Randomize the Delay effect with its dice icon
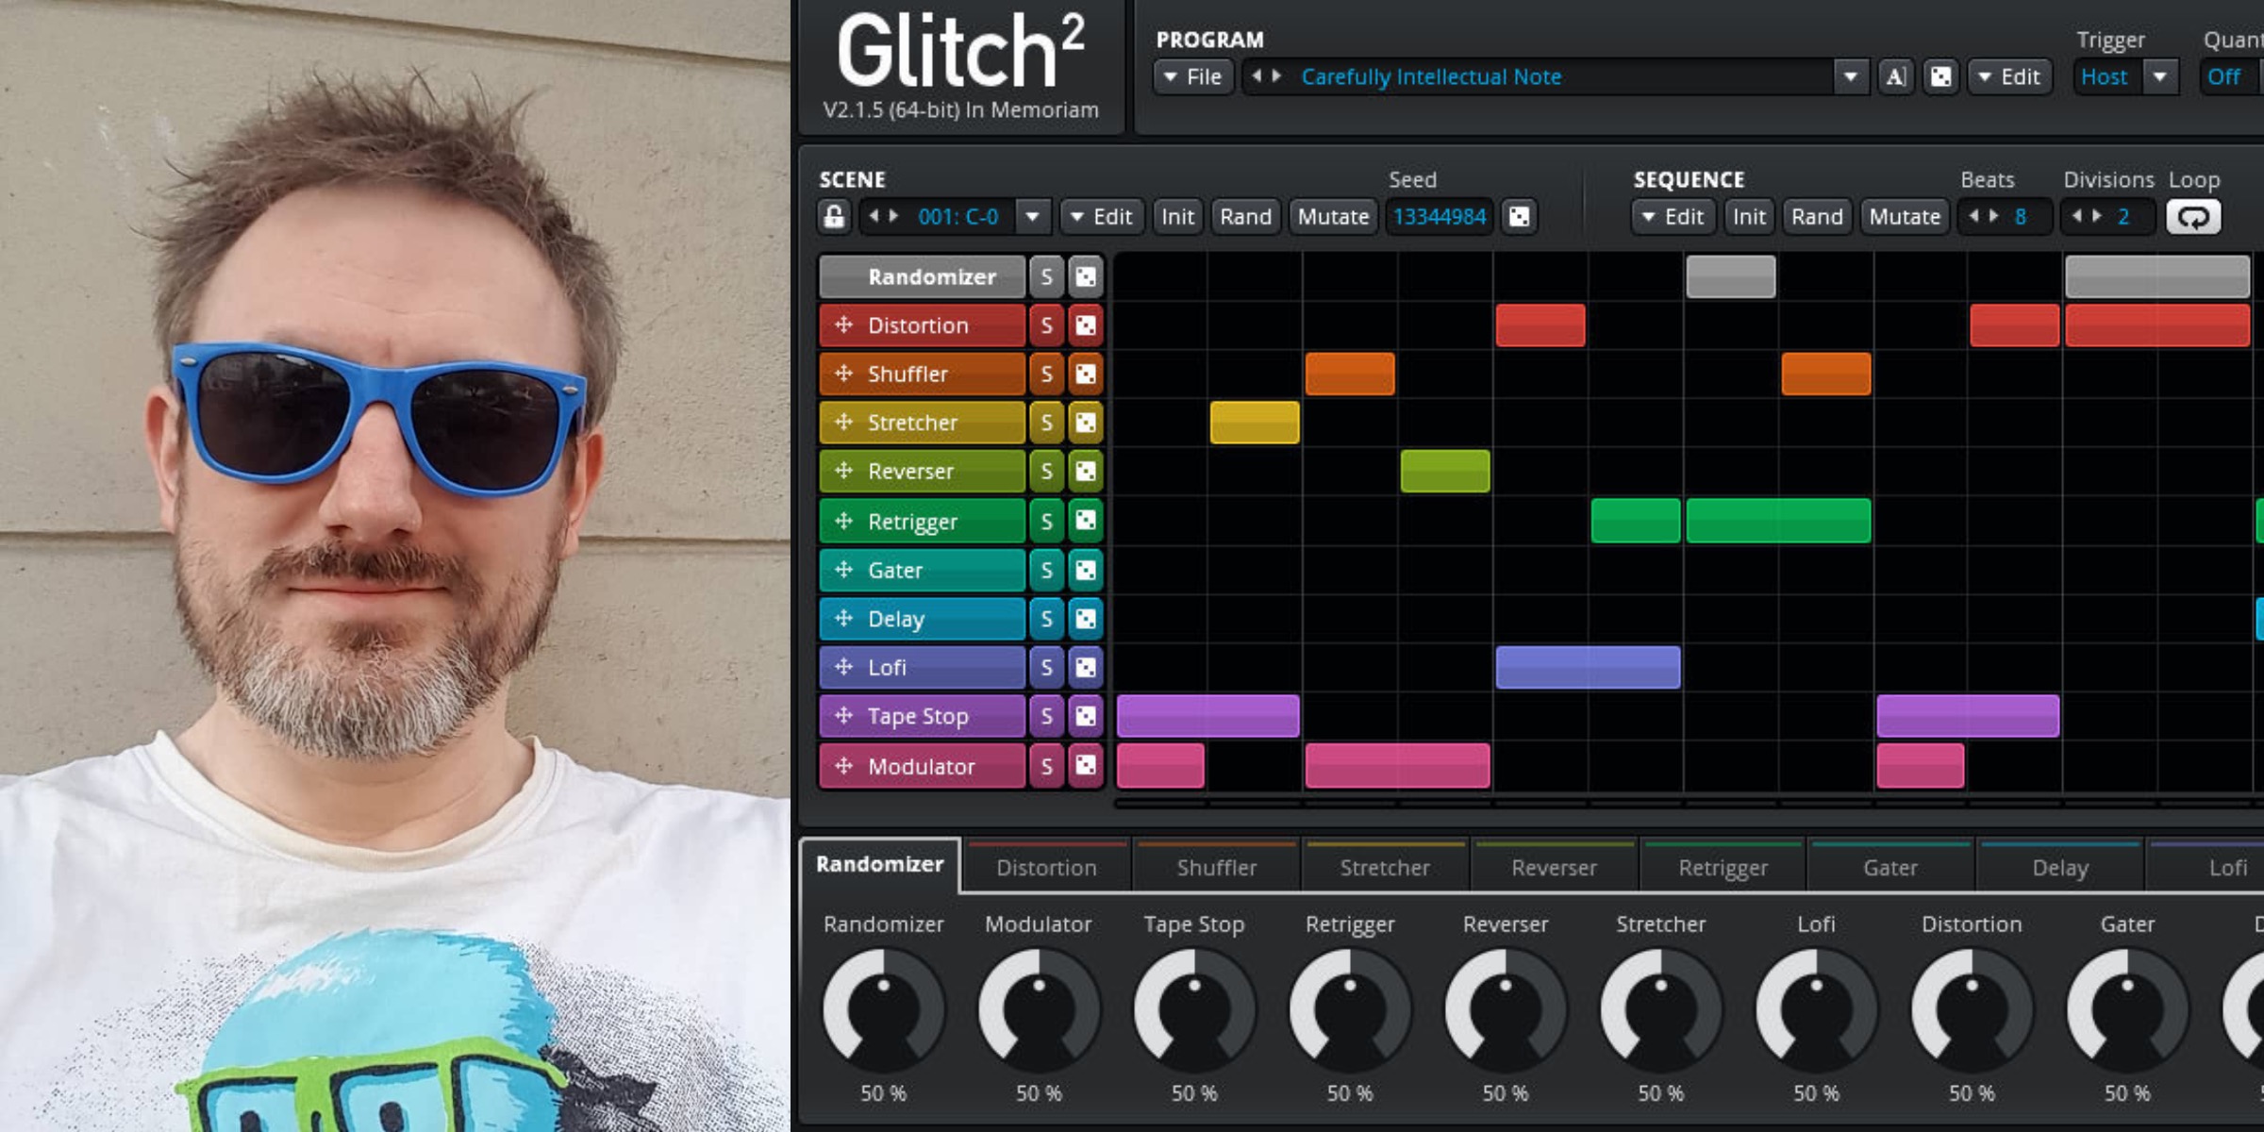 [x=1086, y=619]
